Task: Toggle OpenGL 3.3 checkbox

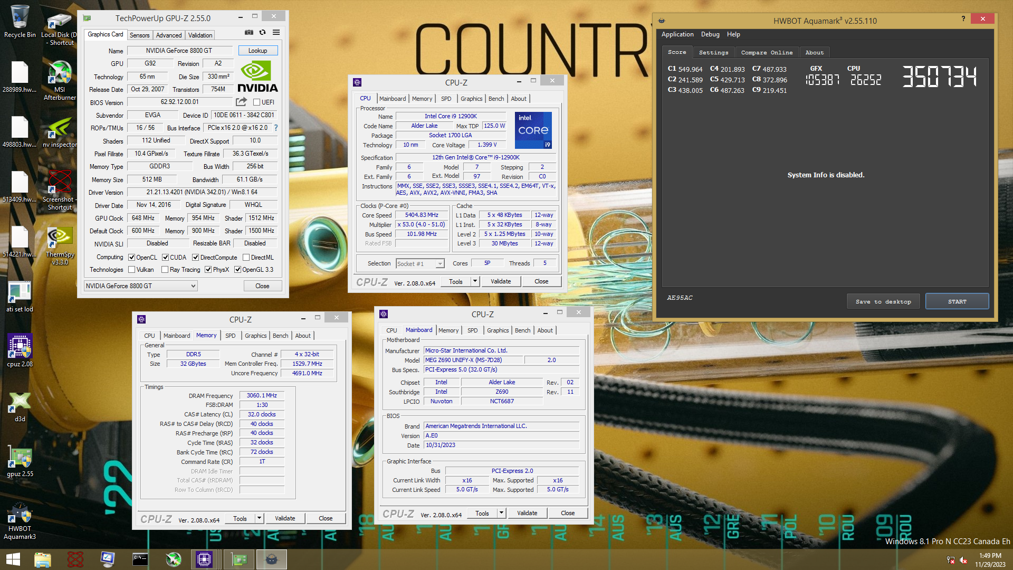Action: coord(237,270)
